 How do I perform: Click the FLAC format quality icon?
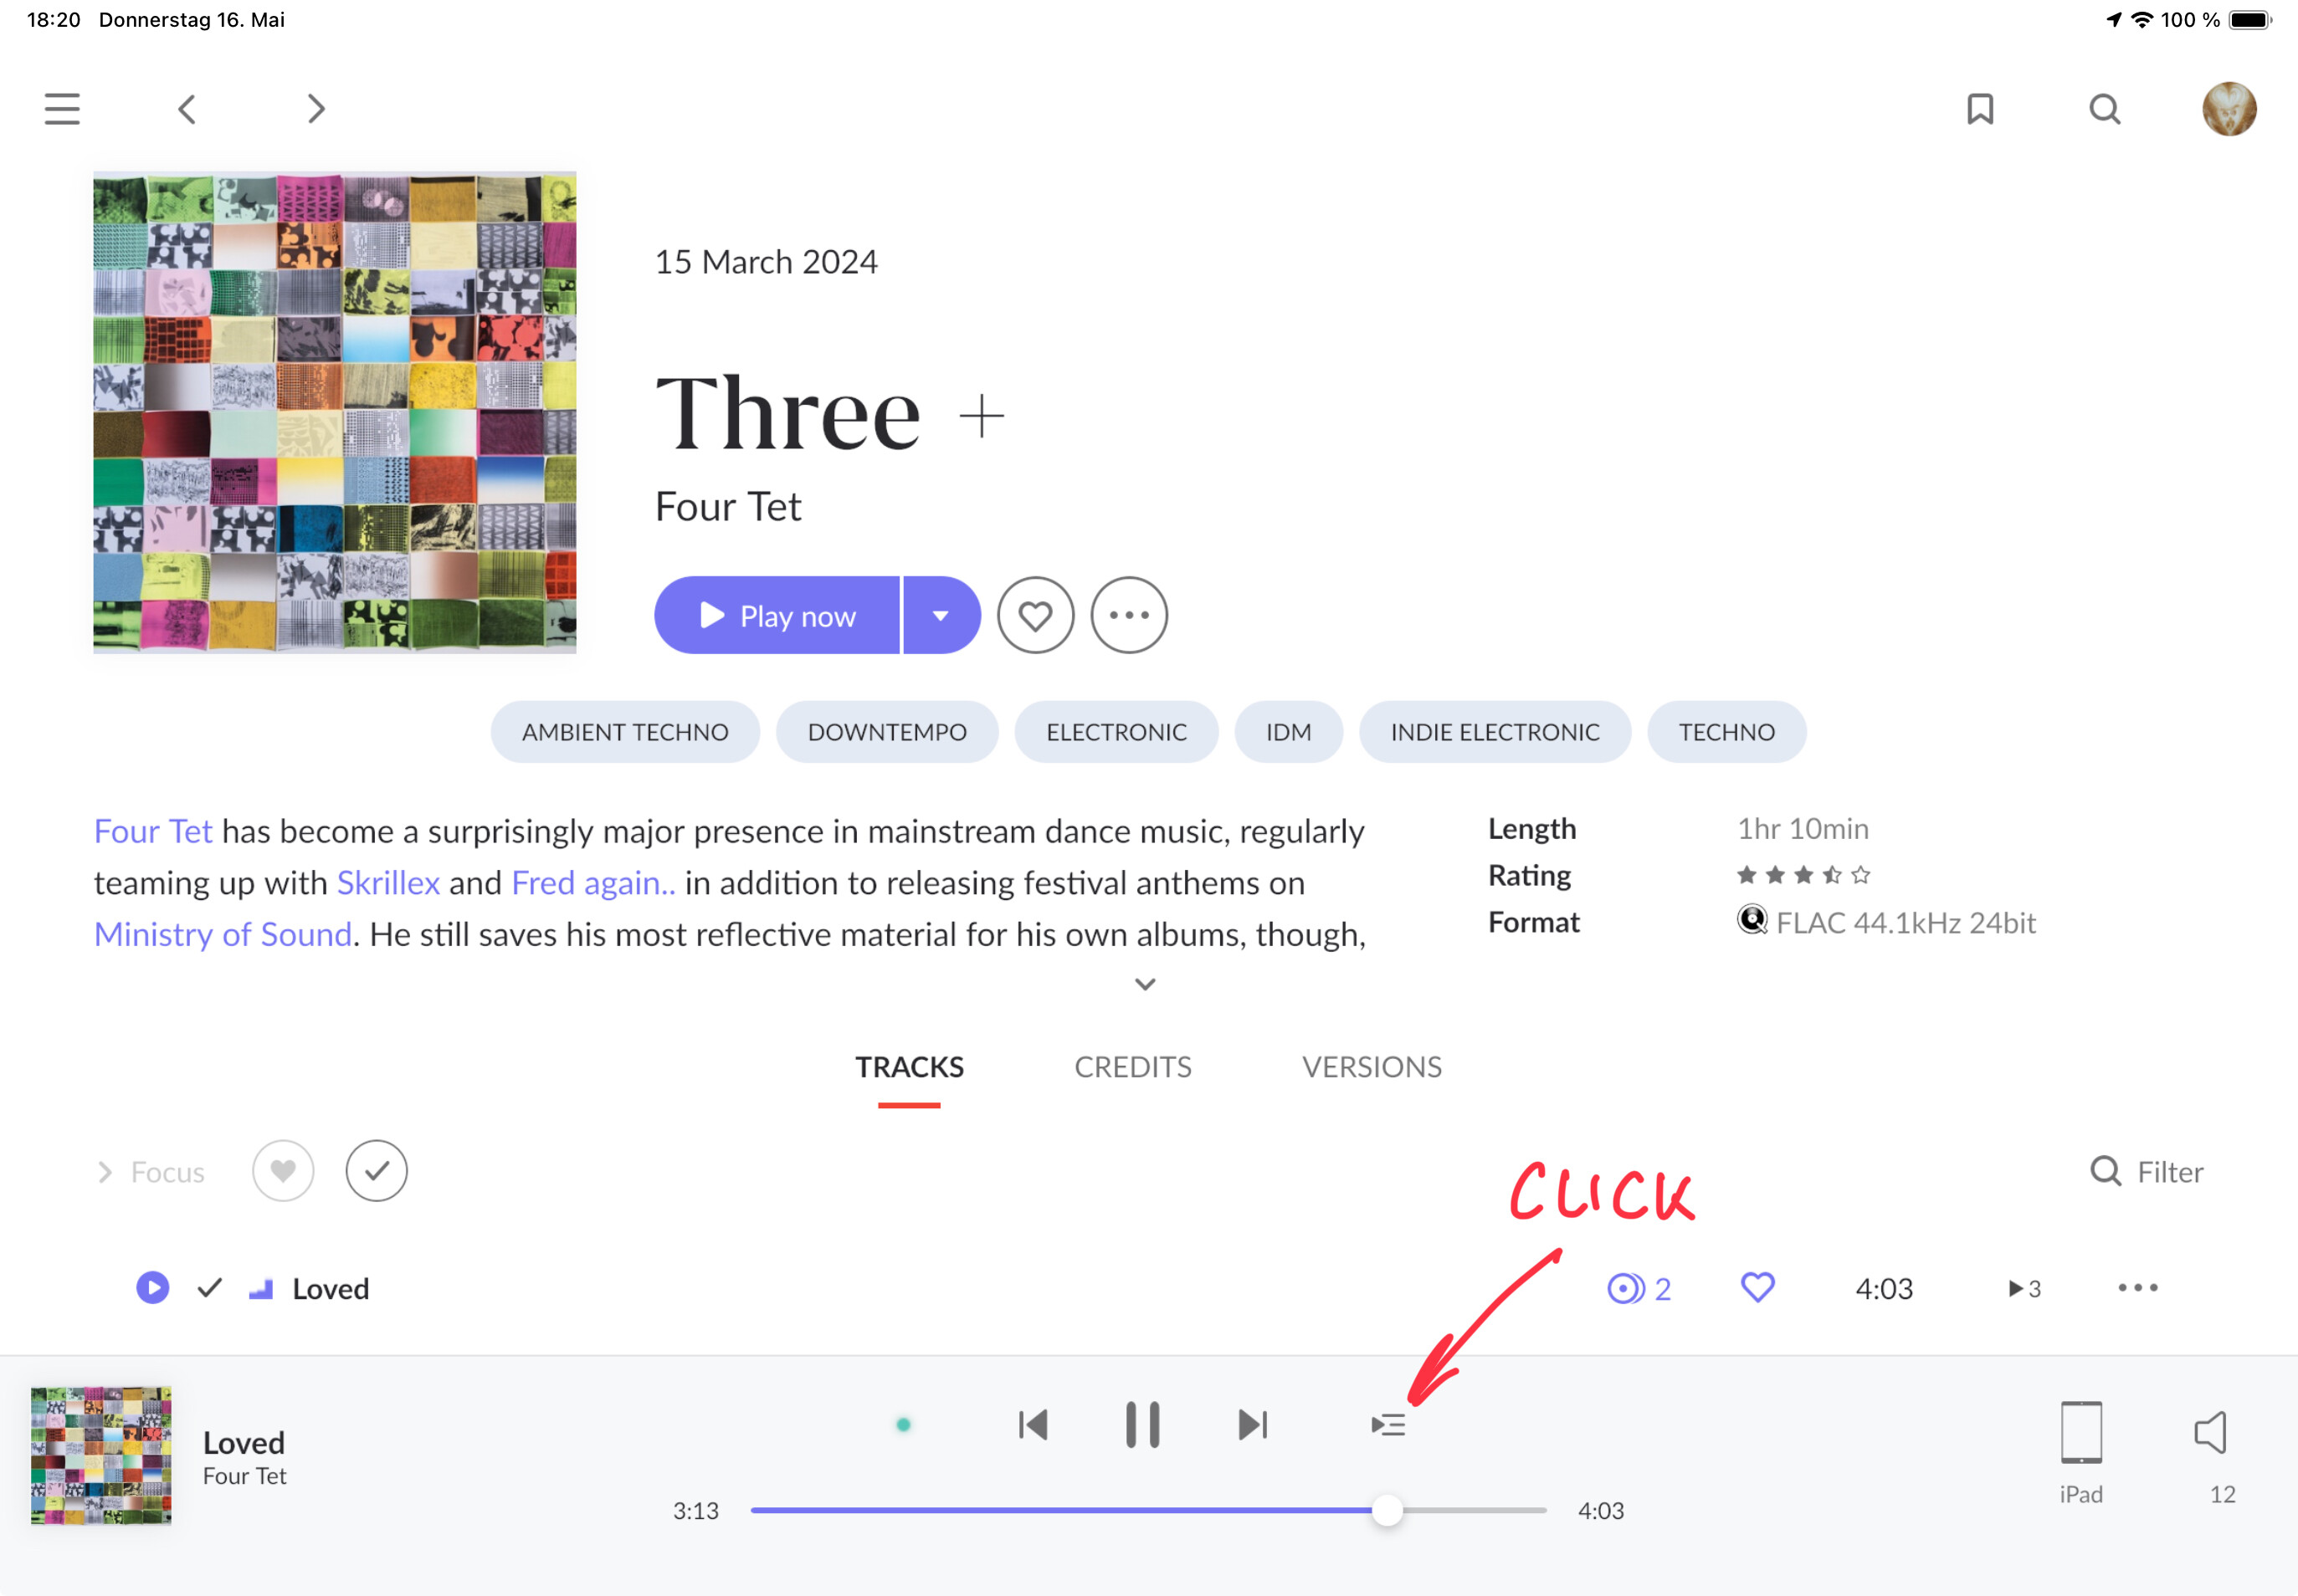(x=1752, y=920)
